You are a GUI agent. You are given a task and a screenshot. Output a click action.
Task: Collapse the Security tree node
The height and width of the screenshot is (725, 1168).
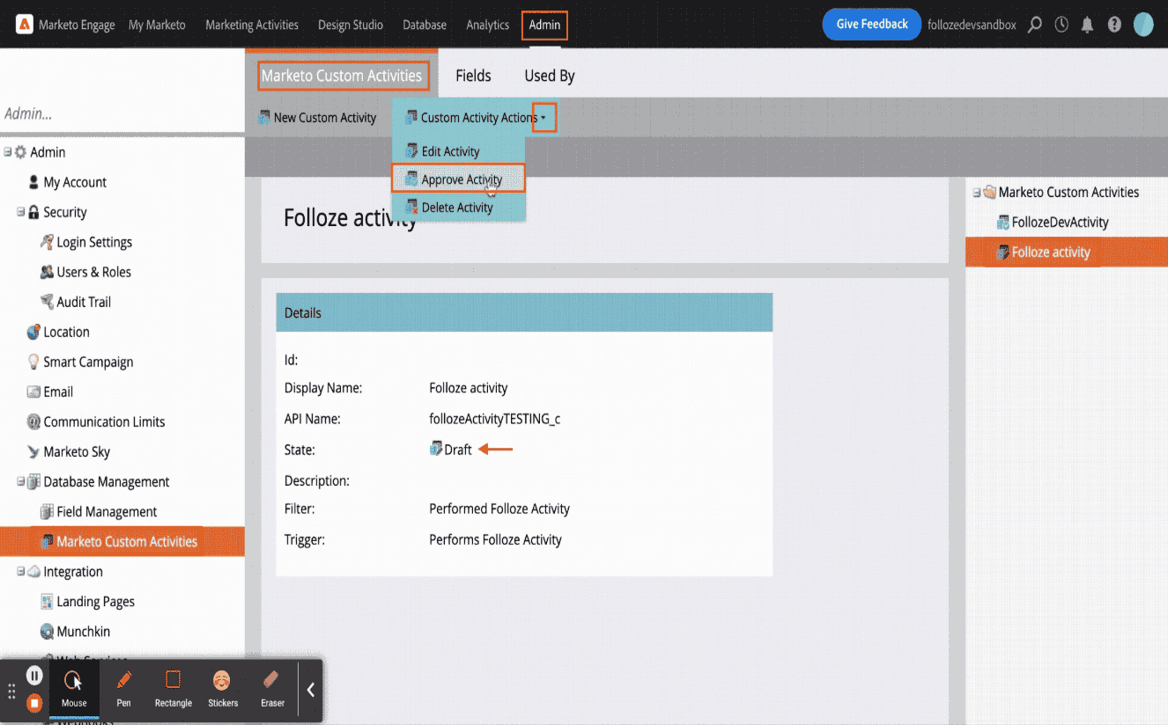point(21,212)
